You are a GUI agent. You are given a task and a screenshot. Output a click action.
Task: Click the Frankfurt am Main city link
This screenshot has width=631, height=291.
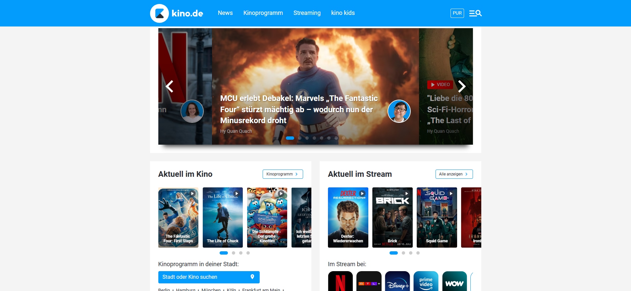click(x=261, y=289)
